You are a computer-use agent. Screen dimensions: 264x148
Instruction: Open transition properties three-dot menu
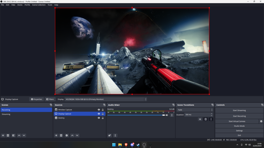pyautogui.click(x=211, y=119)
